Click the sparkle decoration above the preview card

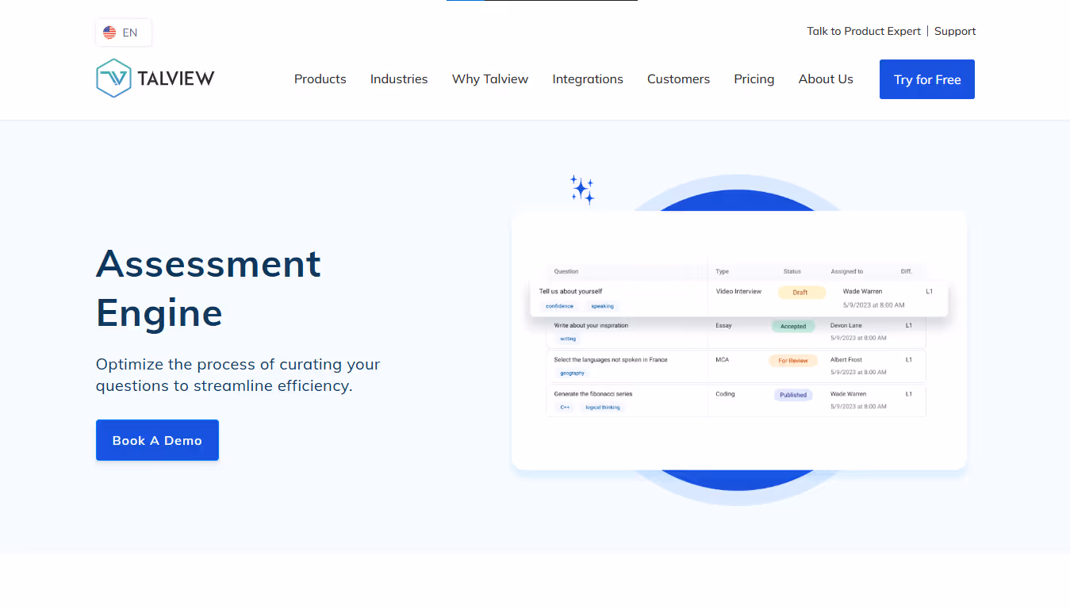point(581,189)
